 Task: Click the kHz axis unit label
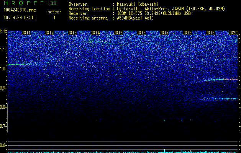(x=3, y=31)
